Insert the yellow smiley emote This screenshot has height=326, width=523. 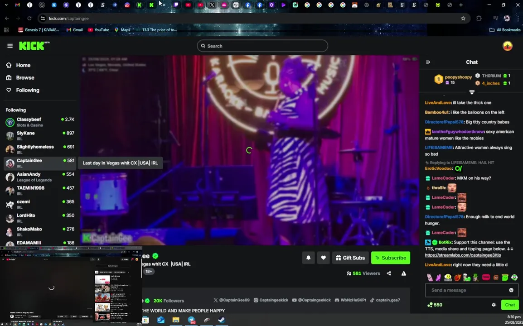click(x=448, y=278)
